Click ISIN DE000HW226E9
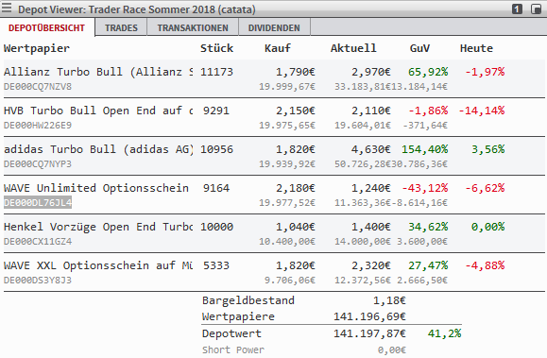This screenshot has height=358, width=547. coord(38,126)
